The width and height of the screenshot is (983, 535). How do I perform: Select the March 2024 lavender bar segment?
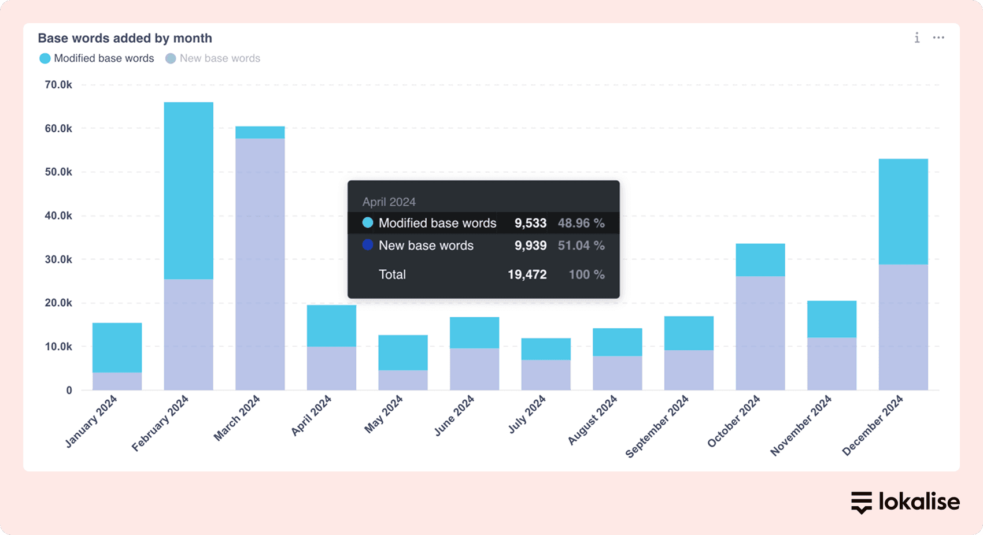[x=260, y=264]
